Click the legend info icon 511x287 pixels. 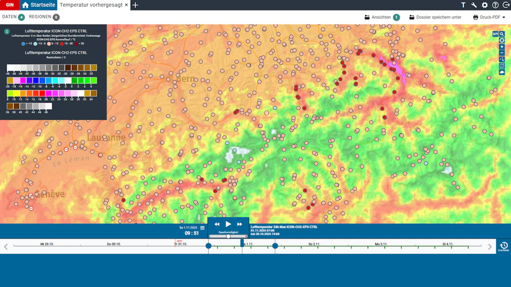[x=6, y=31]
